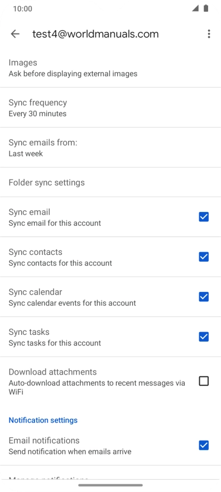Open the Sync emails from selector
Screen dimensions: 221x492
[110, 148]
